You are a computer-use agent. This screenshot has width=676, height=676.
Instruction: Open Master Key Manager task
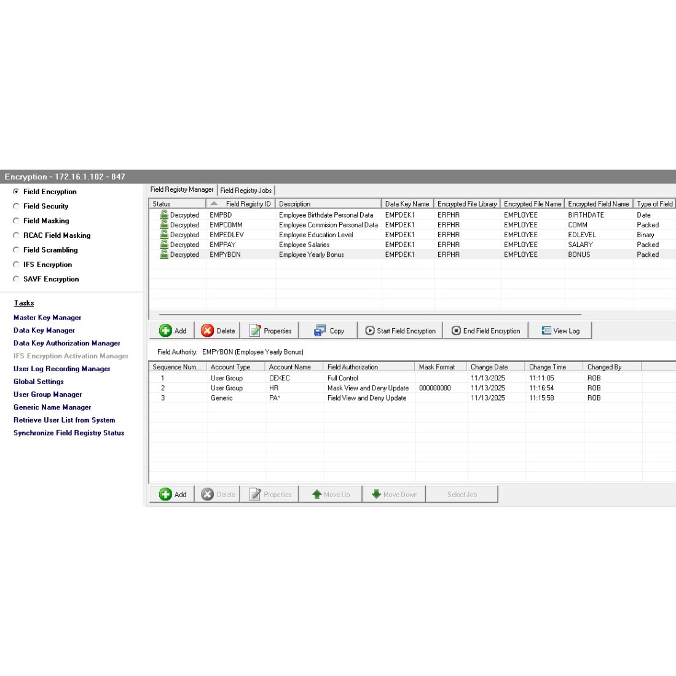pos(47,318)
